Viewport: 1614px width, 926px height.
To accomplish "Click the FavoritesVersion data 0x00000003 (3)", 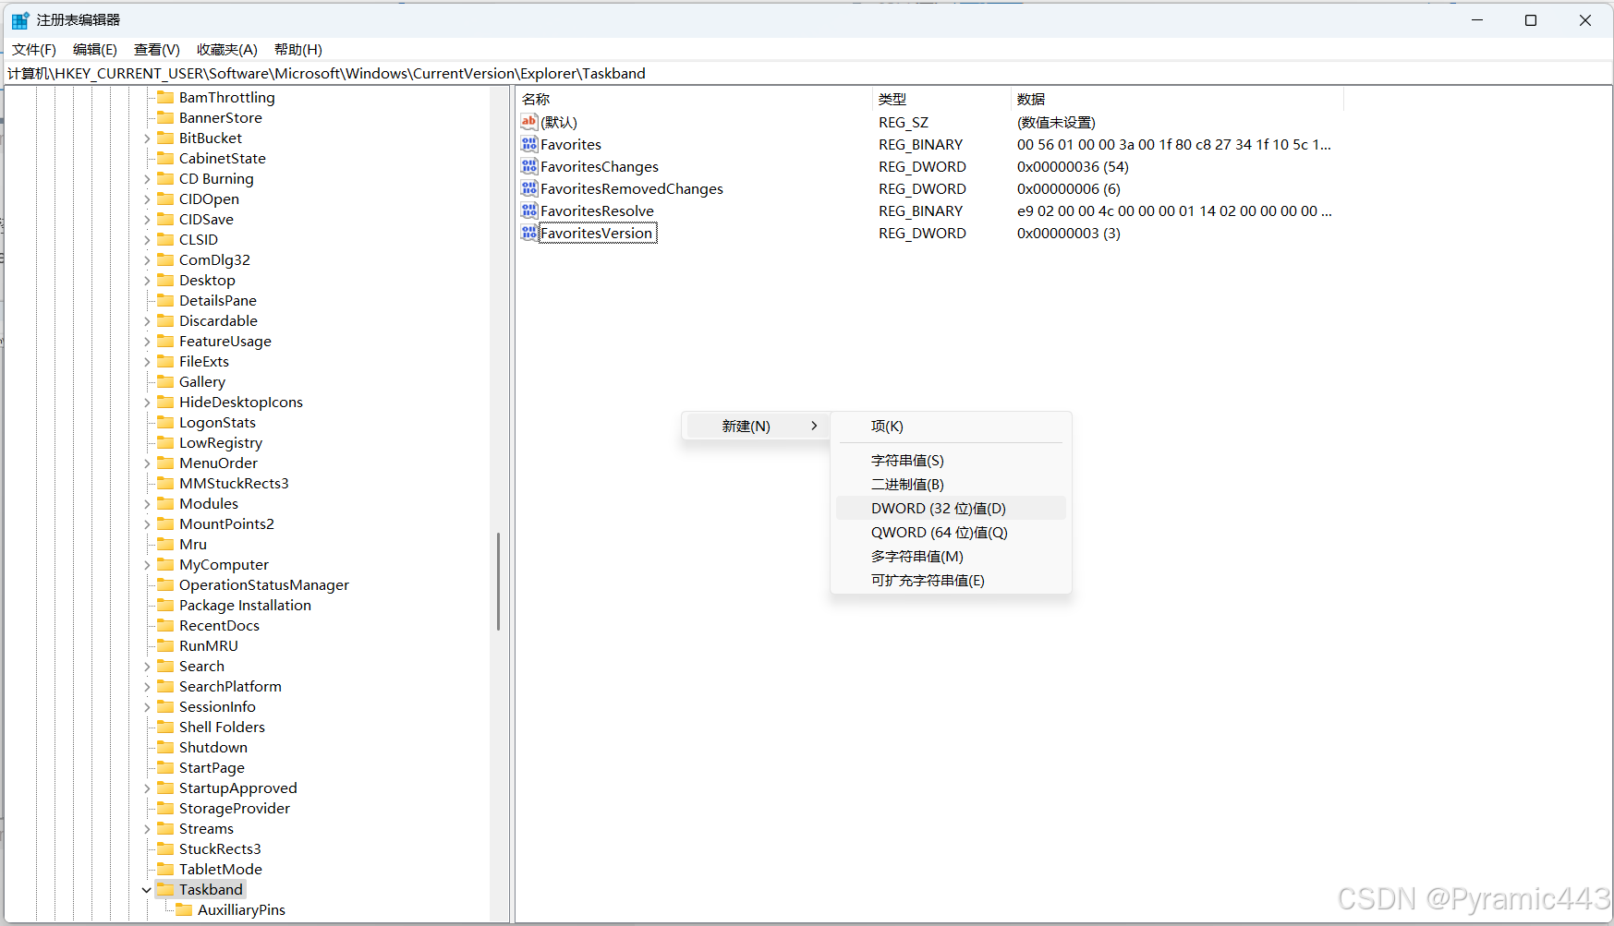I will [1069, 234].
